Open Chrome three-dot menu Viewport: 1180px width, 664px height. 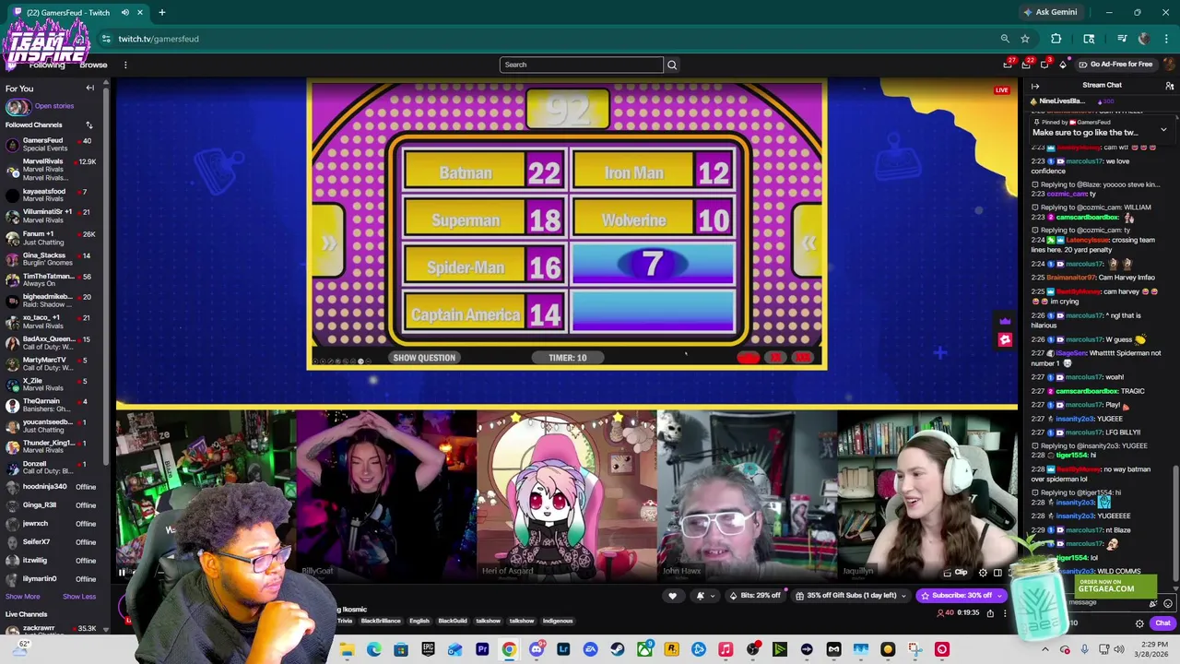1167,39
